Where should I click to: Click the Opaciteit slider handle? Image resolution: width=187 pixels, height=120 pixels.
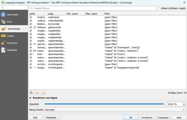point(165,104)
